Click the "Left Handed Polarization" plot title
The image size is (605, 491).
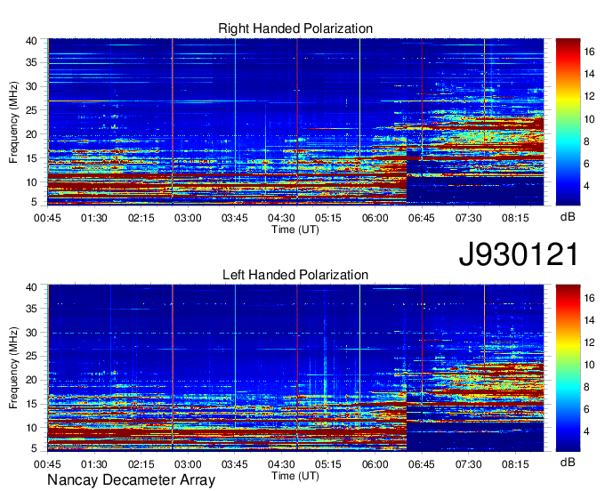coord(295,275)
